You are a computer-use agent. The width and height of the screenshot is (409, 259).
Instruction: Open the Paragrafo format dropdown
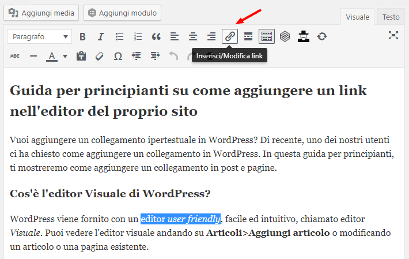(x=39, y=36)
